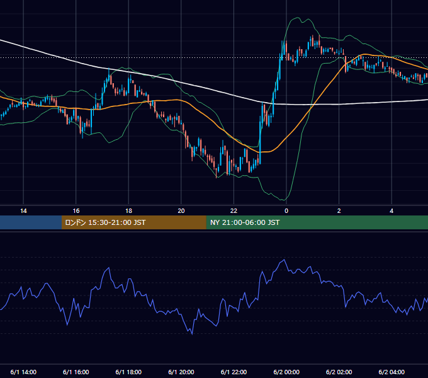Click the 0 hour label on price chart axis
This screenshot has width=428, height=378.
(286, 211)
